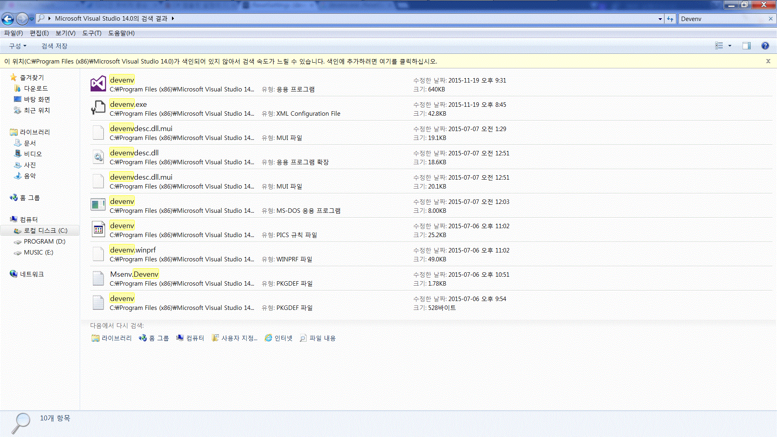This screenshot has height=437, width=777.
Task: Open the 파일(F) menu
Action: click(13, 33)
